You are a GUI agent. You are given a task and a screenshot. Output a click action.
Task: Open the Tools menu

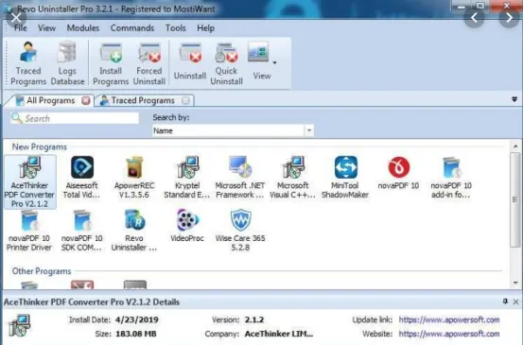tap(176, 28)
